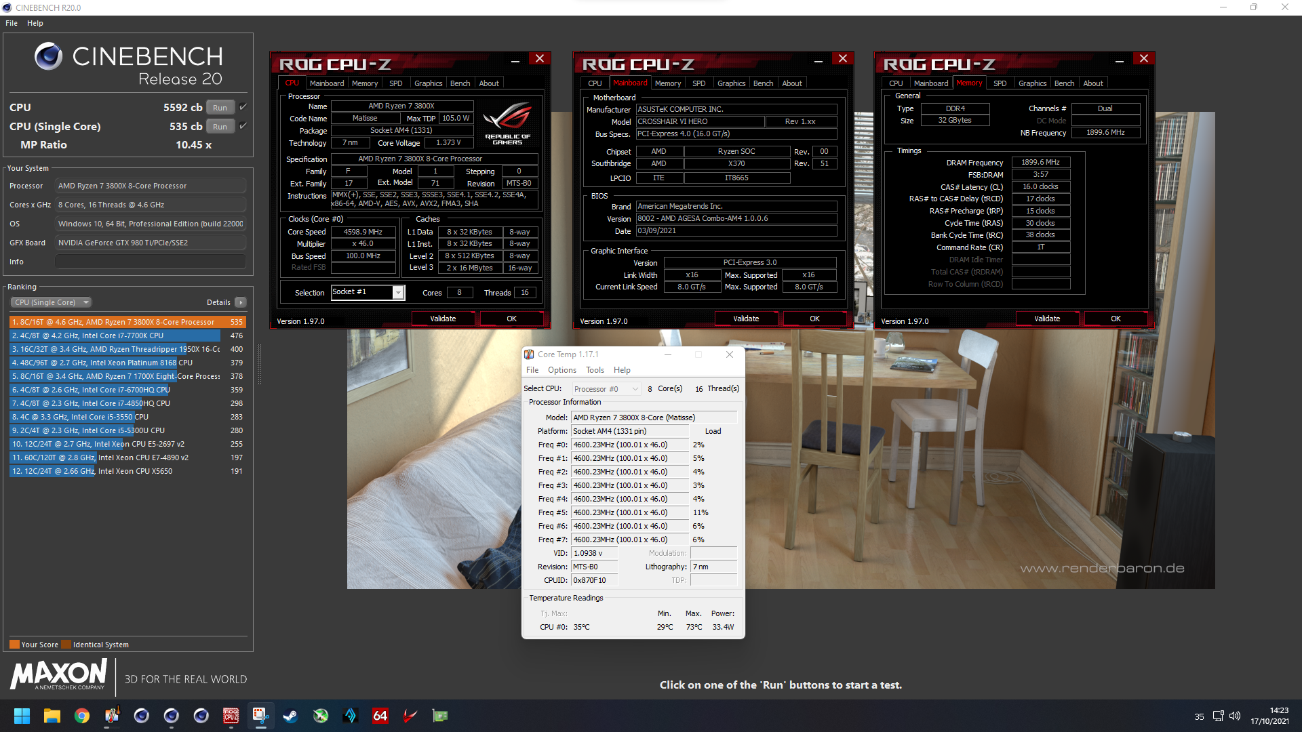Screen dimensions: 1302x732
Task: Click Validate in the Memory CPU-Z window
Action: point(1047,319)
